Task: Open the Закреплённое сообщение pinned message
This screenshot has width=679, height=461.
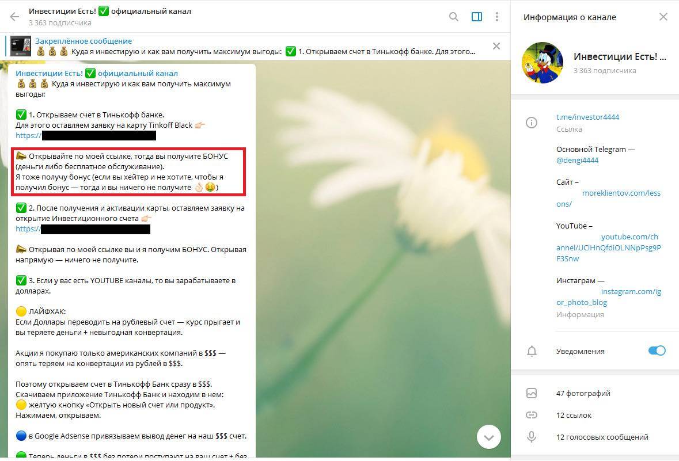Action: click(x=84, y=41)
